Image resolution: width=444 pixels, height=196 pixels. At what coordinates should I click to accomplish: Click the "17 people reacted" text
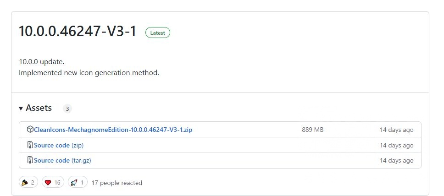click(117, 183)
